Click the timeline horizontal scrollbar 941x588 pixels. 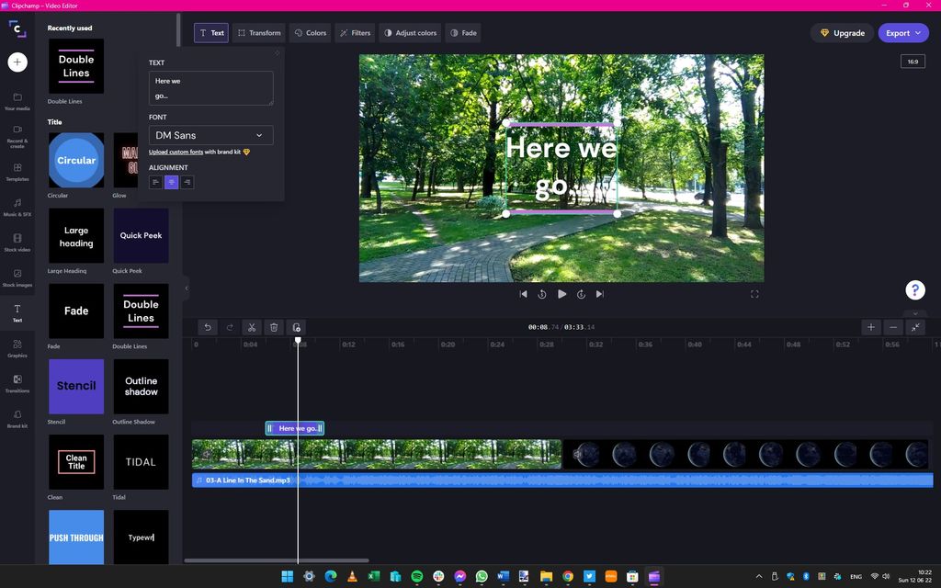276,560
